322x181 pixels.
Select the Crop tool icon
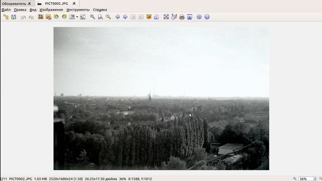(40, 17)
